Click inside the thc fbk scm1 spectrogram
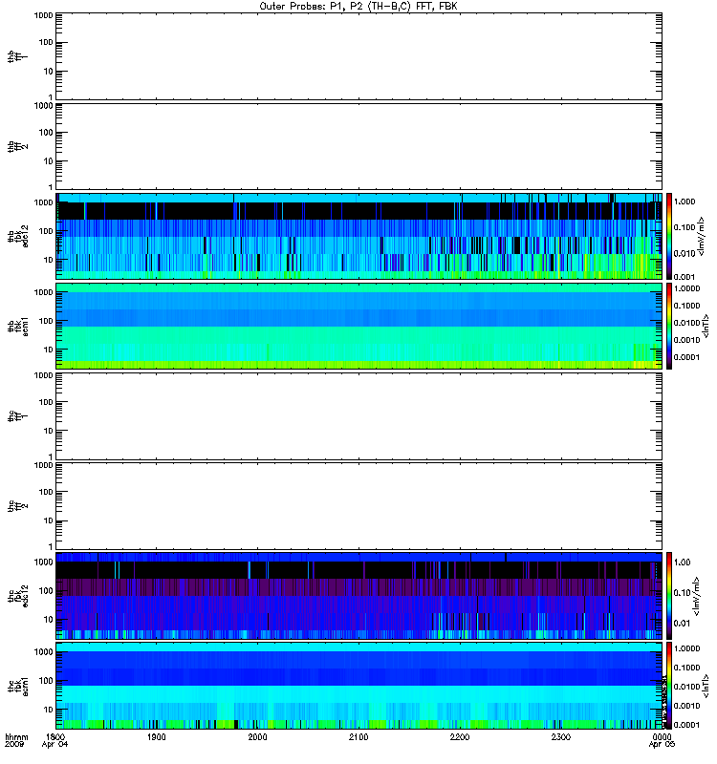Screen dimensions: 717x764 [x=358, y=686]
